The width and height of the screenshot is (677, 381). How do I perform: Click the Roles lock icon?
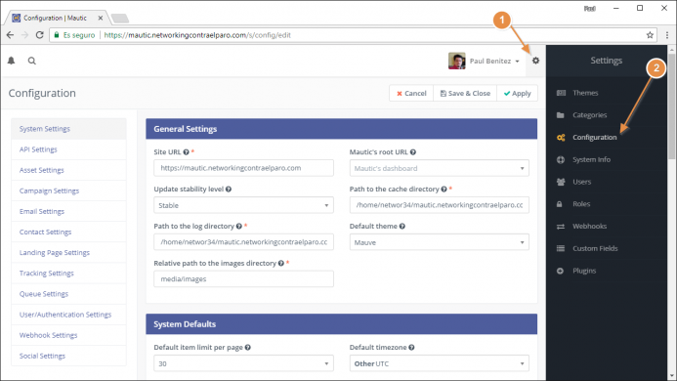tap(560, 204)
